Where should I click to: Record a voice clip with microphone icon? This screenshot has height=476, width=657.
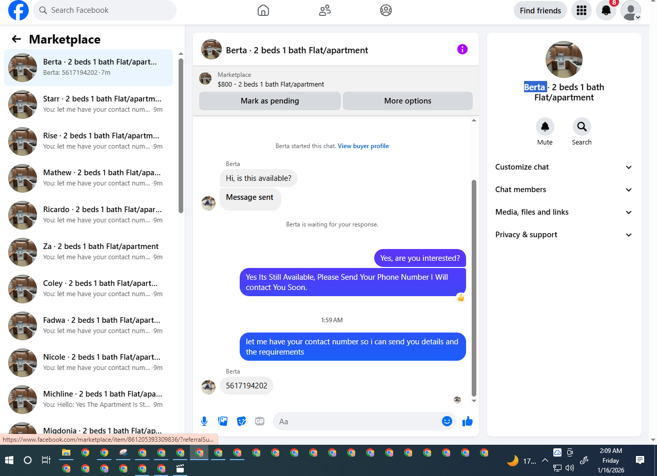coord(204,421)
